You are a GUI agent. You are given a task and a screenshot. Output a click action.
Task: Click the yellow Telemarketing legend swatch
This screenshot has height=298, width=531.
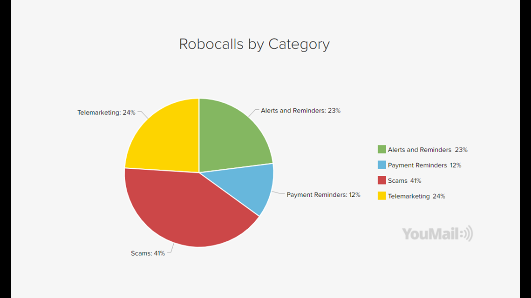pyautogui.click(x=381, y=196)
